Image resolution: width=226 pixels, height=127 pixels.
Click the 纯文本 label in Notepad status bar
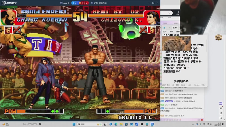[x=183, y=85]
